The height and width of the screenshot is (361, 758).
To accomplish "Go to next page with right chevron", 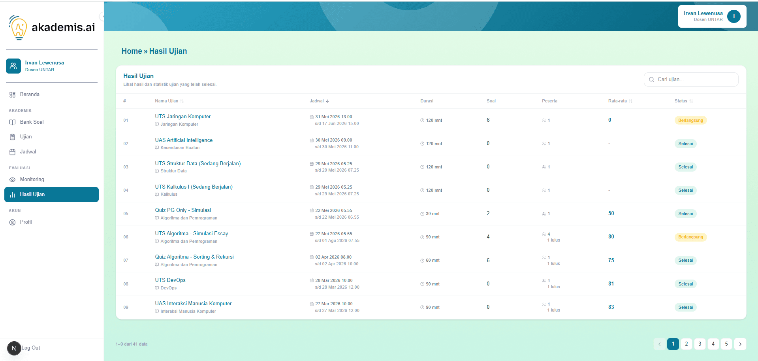I will [740, 344].
